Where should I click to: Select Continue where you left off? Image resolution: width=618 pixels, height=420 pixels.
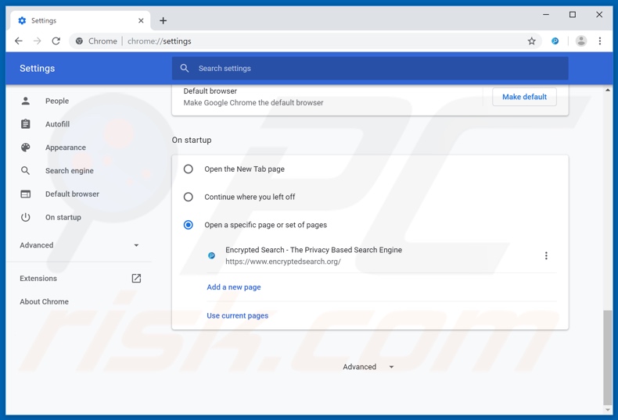189,197
